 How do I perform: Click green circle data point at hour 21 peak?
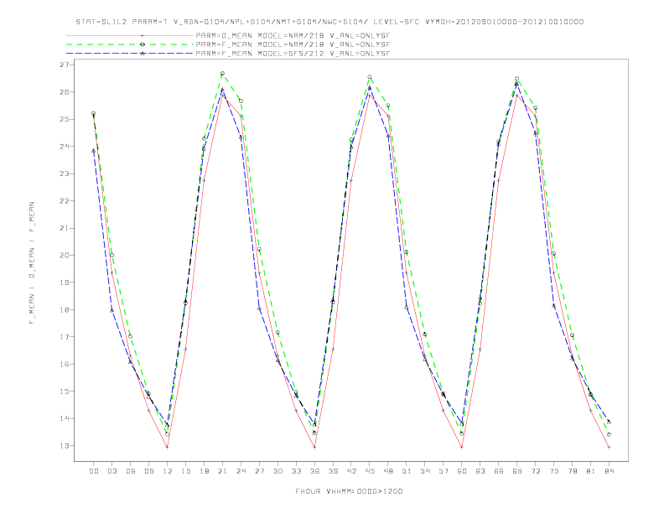(222, 74)
